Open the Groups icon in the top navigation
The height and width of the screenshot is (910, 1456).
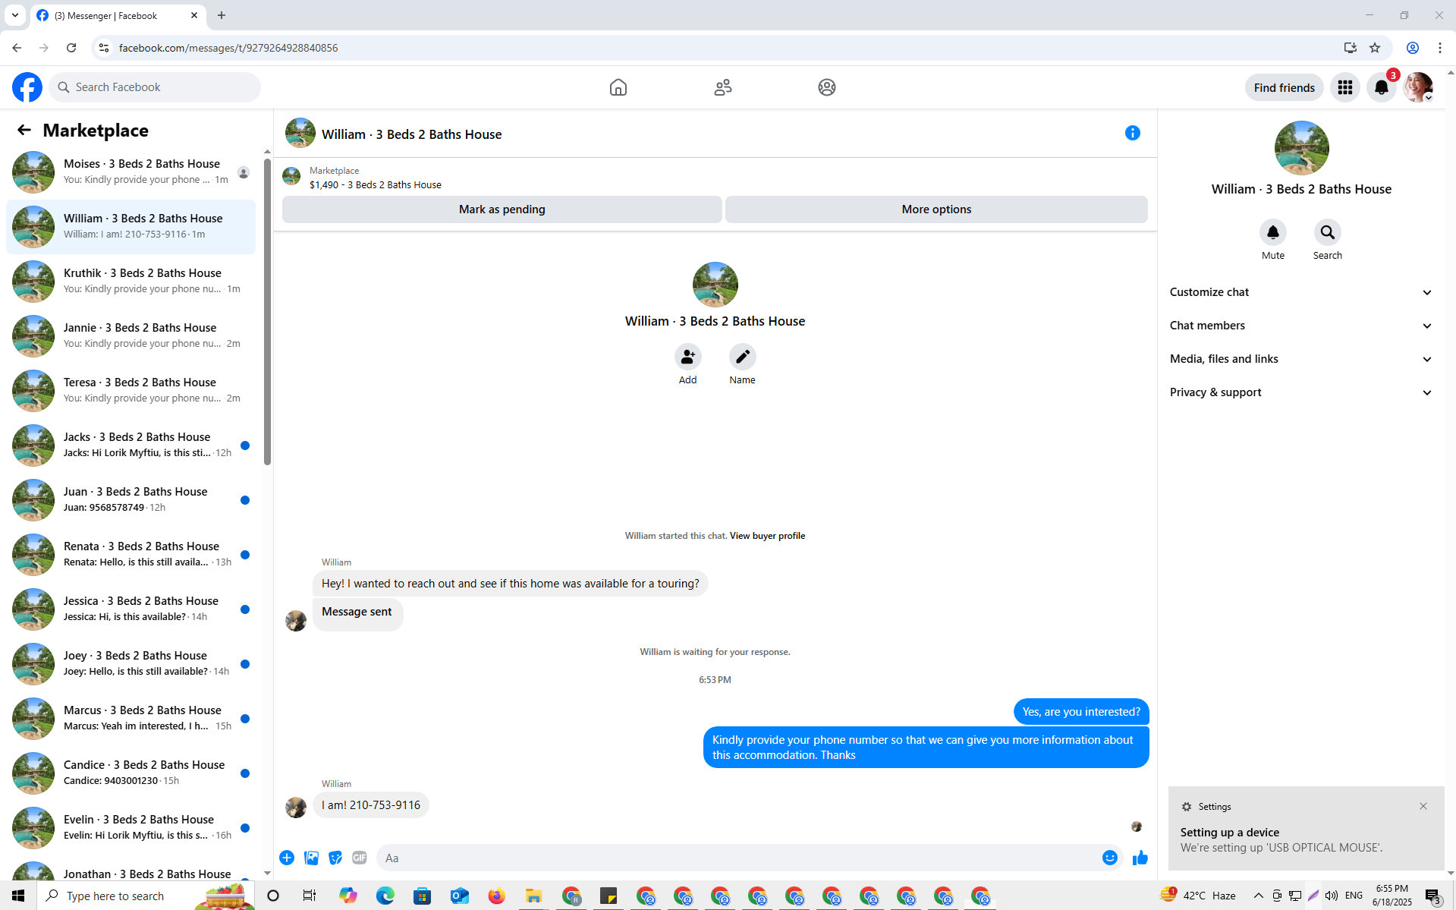click(x=827, y=87)
